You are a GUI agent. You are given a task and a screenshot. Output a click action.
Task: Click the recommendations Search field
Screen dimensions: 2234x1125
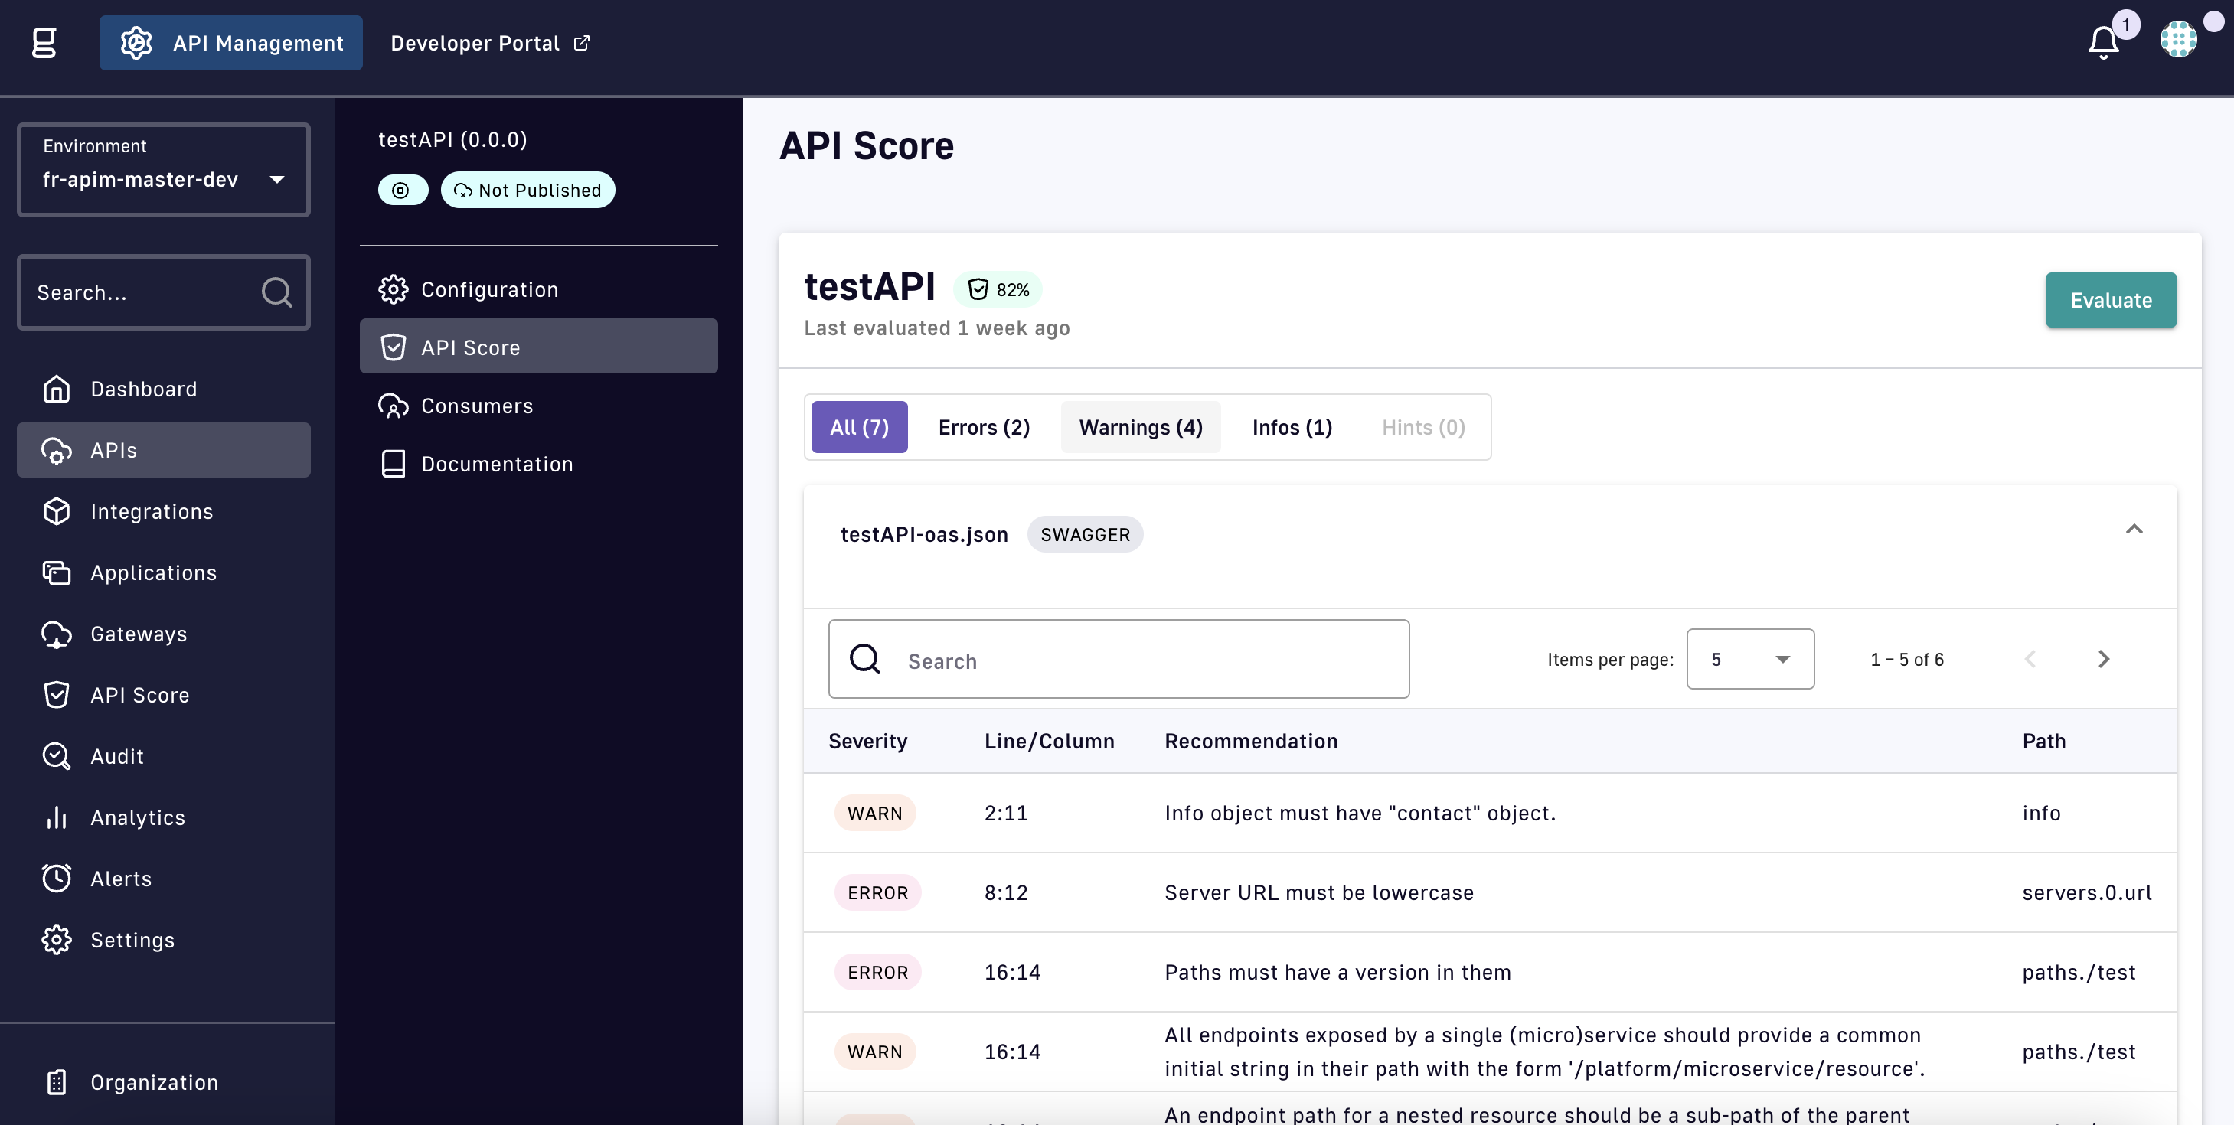1118,659
